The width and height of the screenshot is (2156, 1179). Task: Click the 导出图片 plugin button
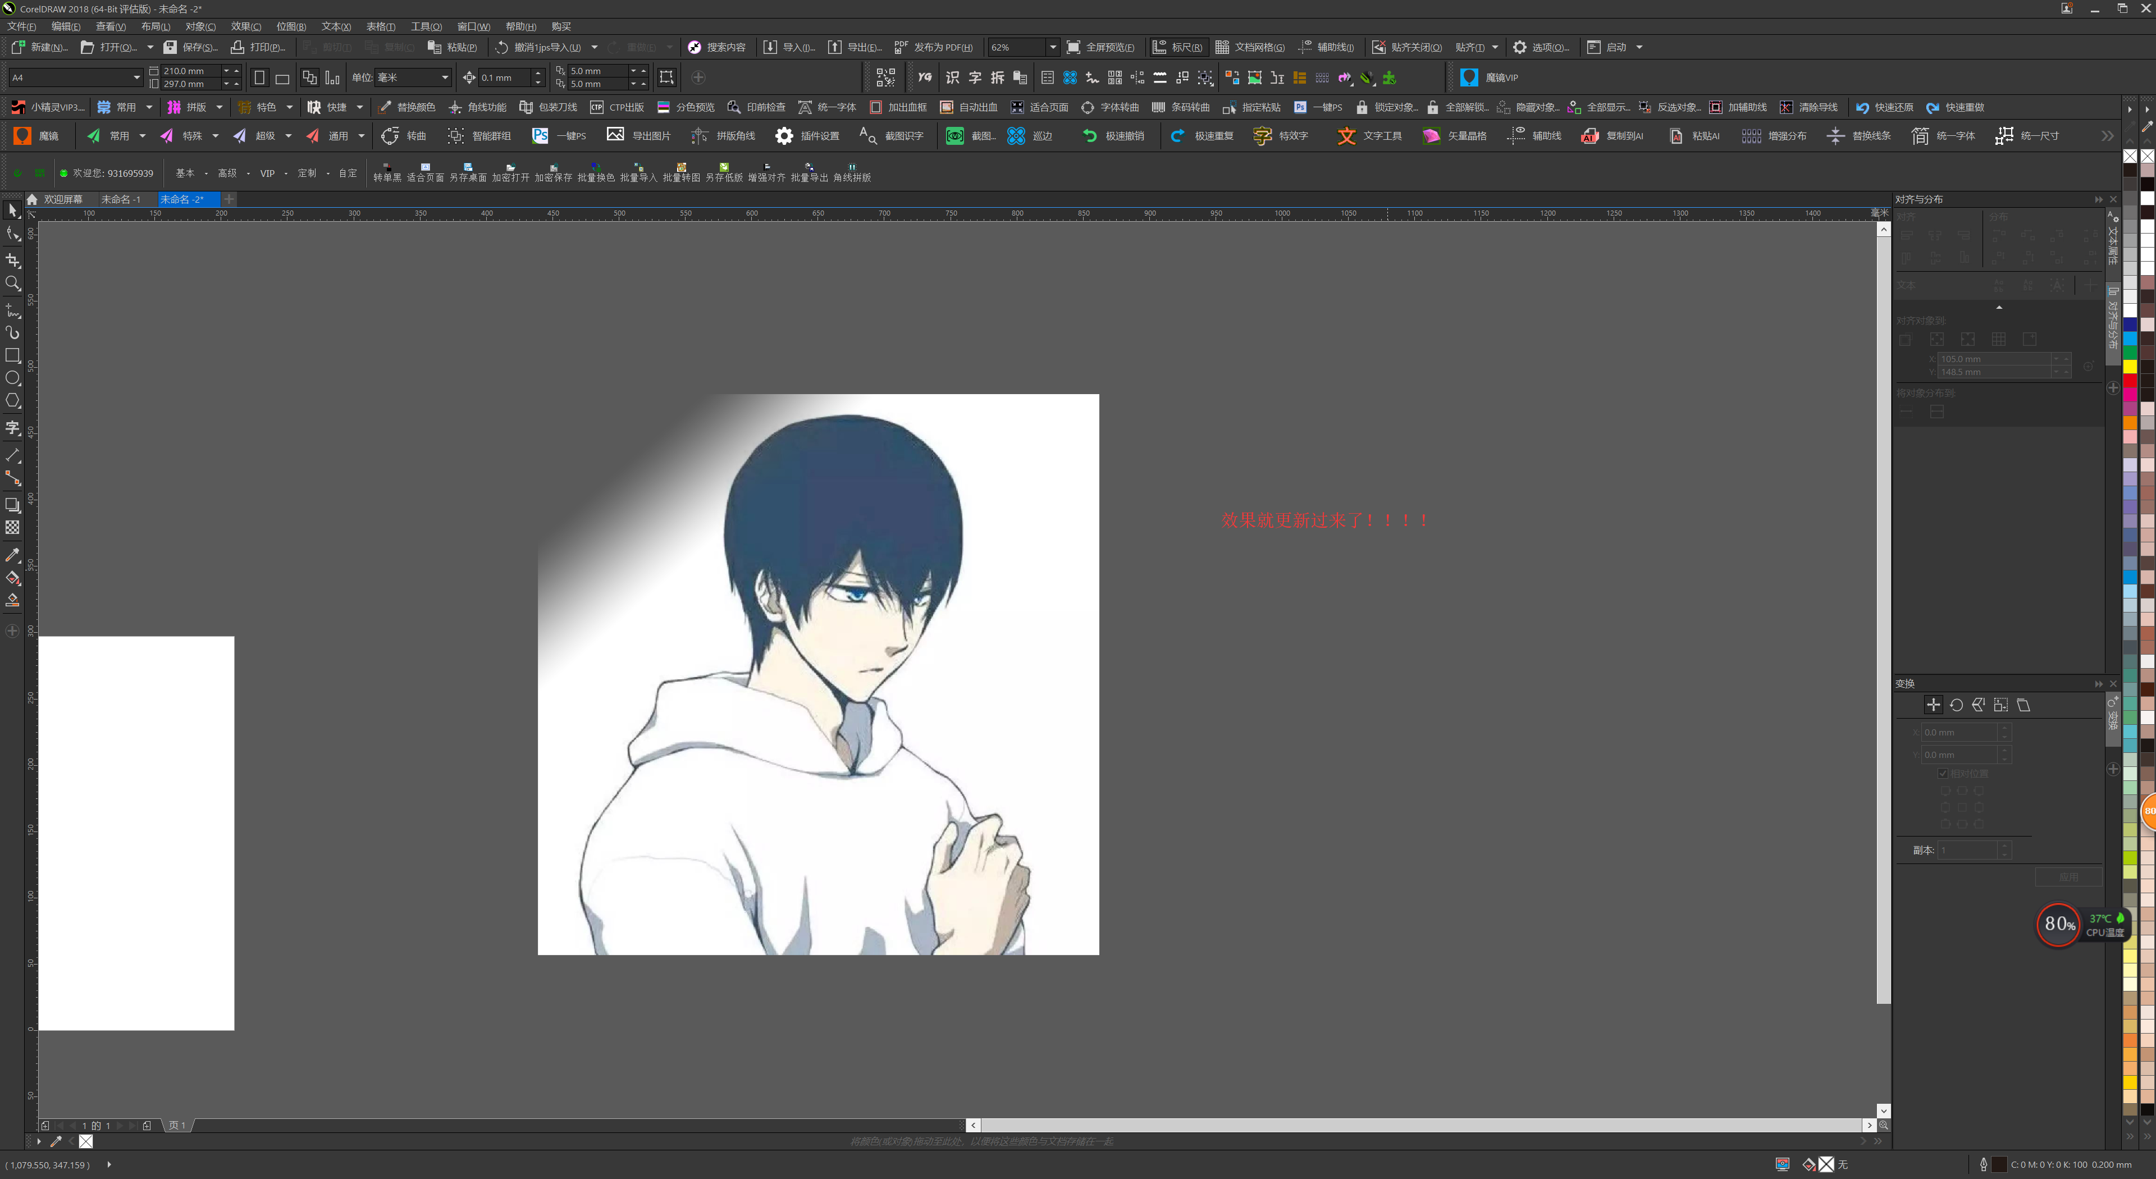(640, 135)
